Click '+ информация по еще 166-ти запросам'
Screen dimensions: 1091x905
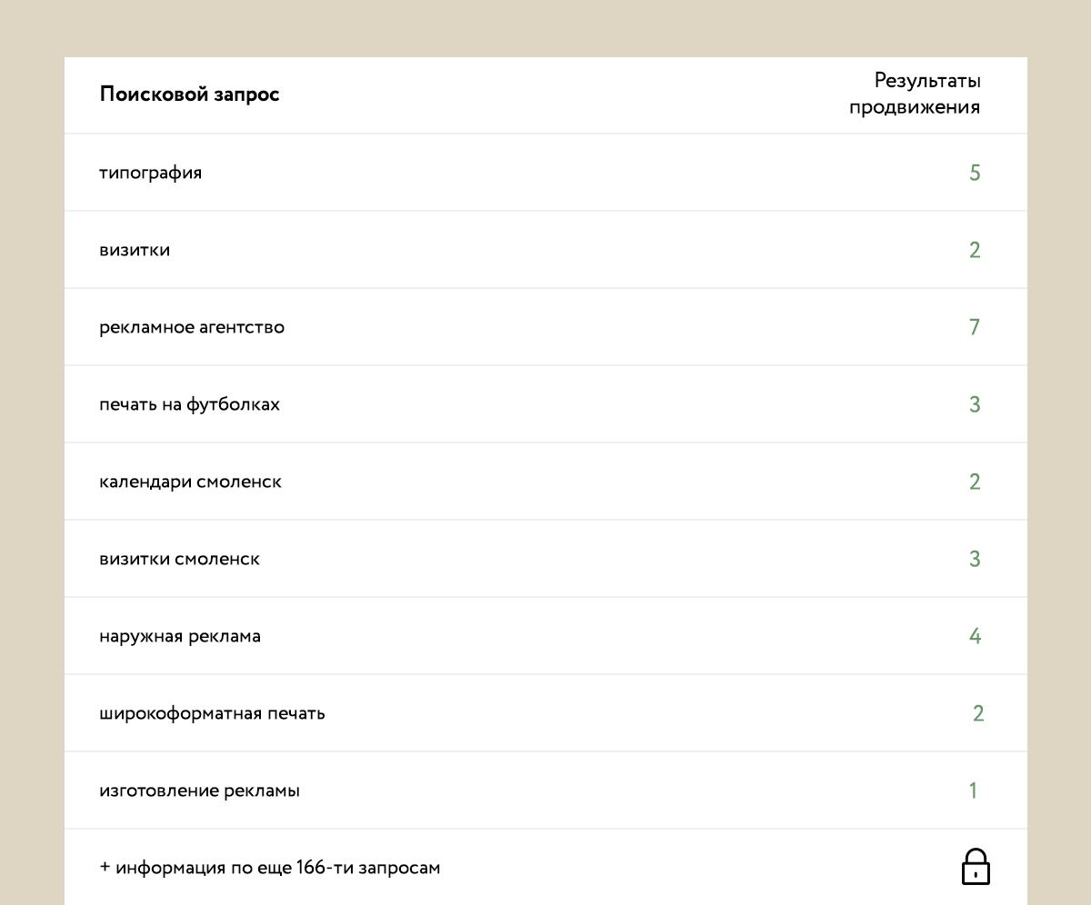tap(269, 868)
